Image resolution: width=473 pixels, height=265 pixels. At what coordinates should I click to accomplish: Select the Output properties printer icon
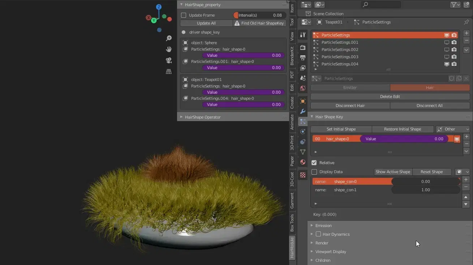pyautogui.click(x=302, y=58)
